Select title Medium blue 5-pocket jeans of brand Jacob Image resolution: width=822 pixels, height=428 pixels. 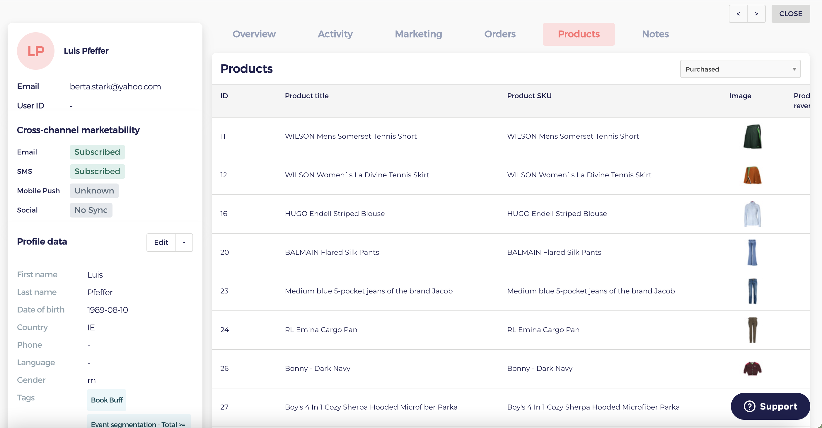coord(369,291)
